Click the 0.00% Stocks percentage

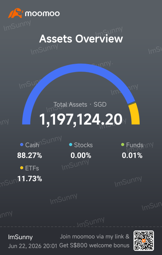pyautogui.click(x=81, y=156)
